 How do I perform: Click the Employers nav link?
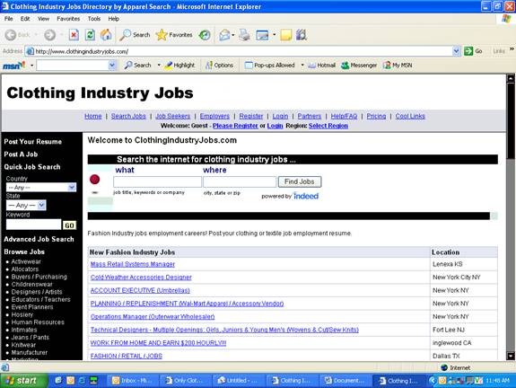[x=214, y=116]
